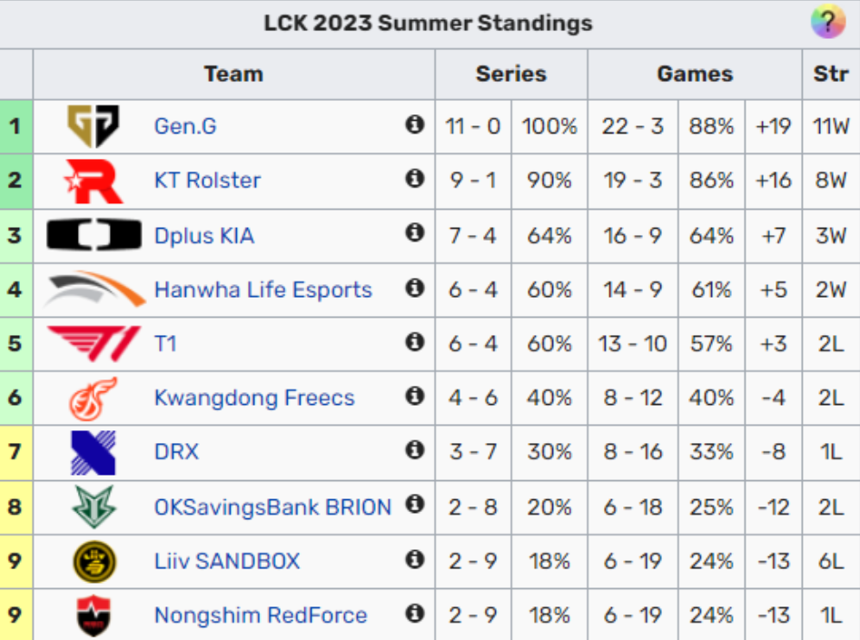860x640 pixels.
Task: Open the rainbow help question mark icon
Action: 827,22
